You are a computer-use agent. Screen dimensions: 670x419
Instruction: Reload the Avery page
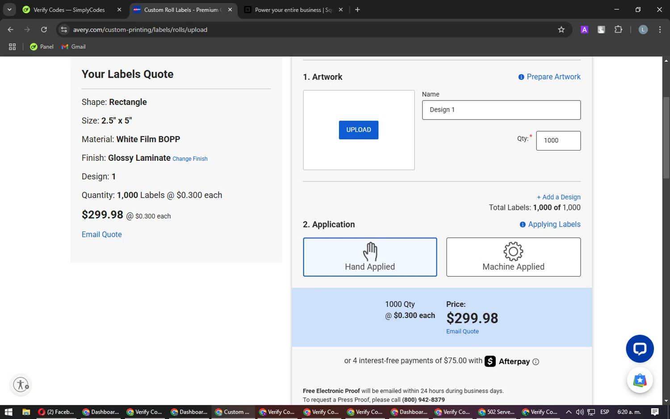point(44,29)
